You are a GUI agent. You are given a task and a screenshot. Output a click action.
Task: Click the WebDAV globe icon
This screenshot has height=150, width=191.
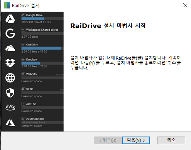[10, 78]
